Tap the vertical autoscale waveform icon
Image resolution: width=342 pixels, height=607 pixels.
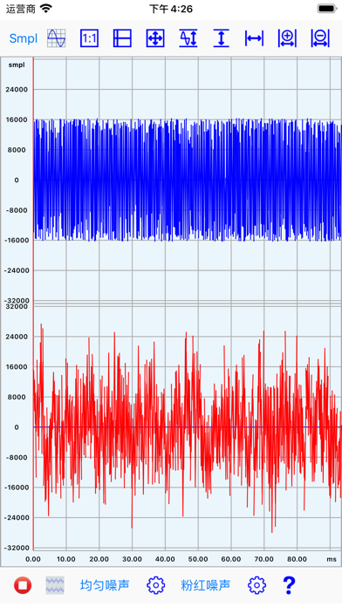coord(188,38)
